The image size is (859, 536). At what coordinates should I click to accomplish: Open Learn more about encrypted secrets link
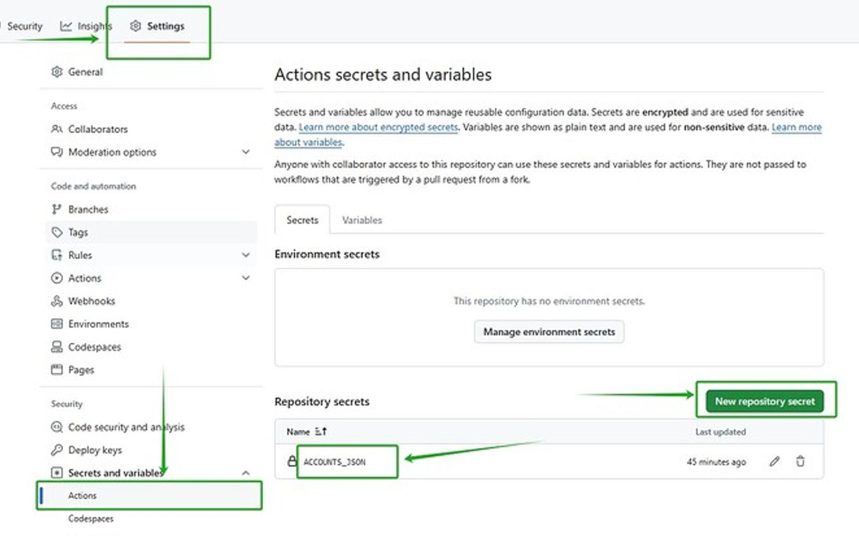(378, 128)
